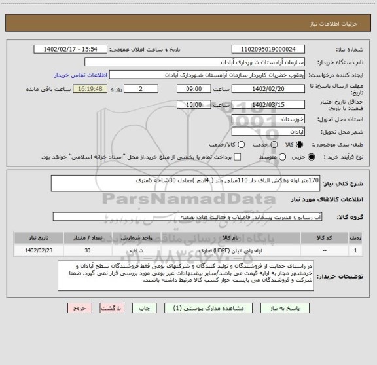This screenshot has width=377, height=365.
Task: Click the countdown timer 16:19:48
Action: point(90,89)
